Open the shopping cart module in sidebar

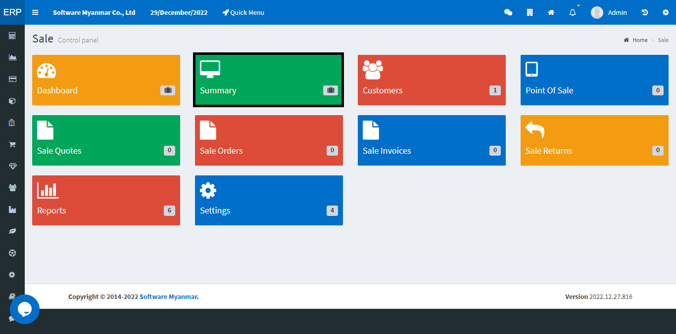tap(12, 144)
